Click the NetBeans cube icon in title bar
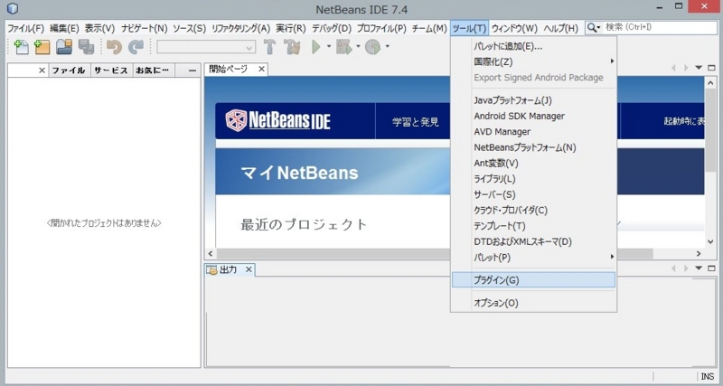Viewport: 723px width, 386px height. (x=13, y=8)
